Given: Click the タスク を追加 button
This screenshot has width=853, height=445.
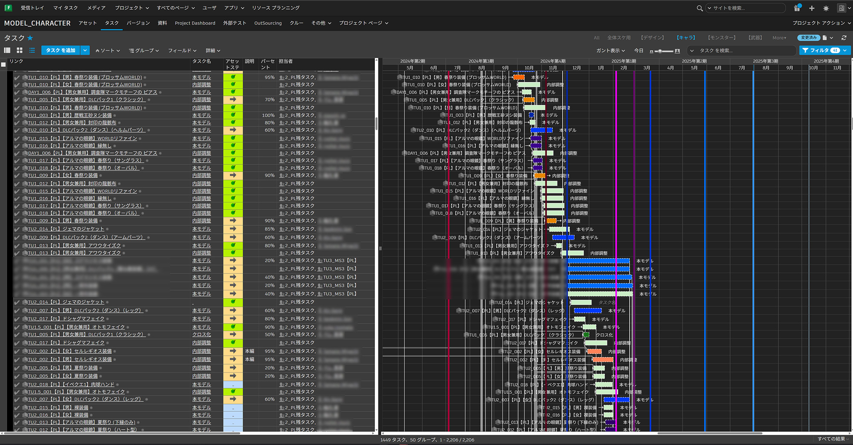Looking at the screenshot, I should pos(61,50).
